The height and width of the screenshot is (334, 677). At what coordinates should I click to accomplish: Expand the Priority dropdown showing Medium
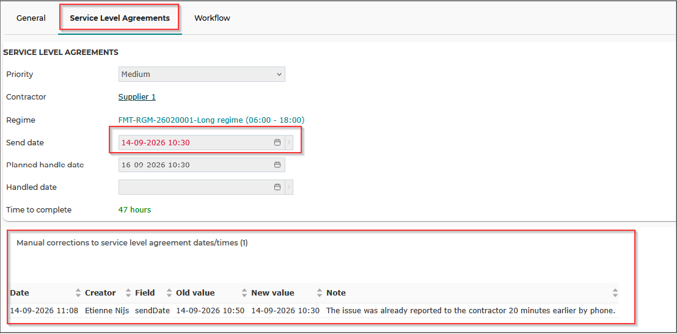click(202, 74)
